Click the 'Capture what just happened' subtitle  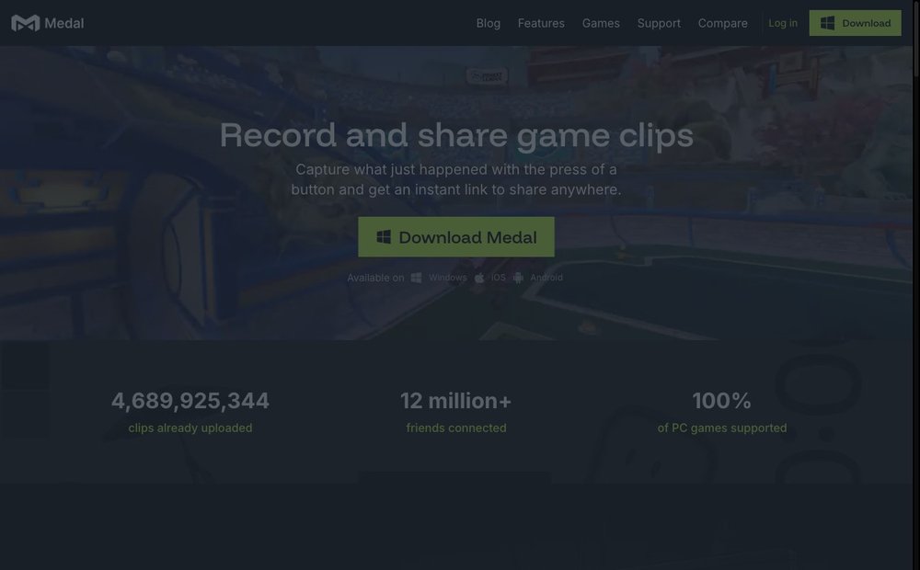click(456, 179)
